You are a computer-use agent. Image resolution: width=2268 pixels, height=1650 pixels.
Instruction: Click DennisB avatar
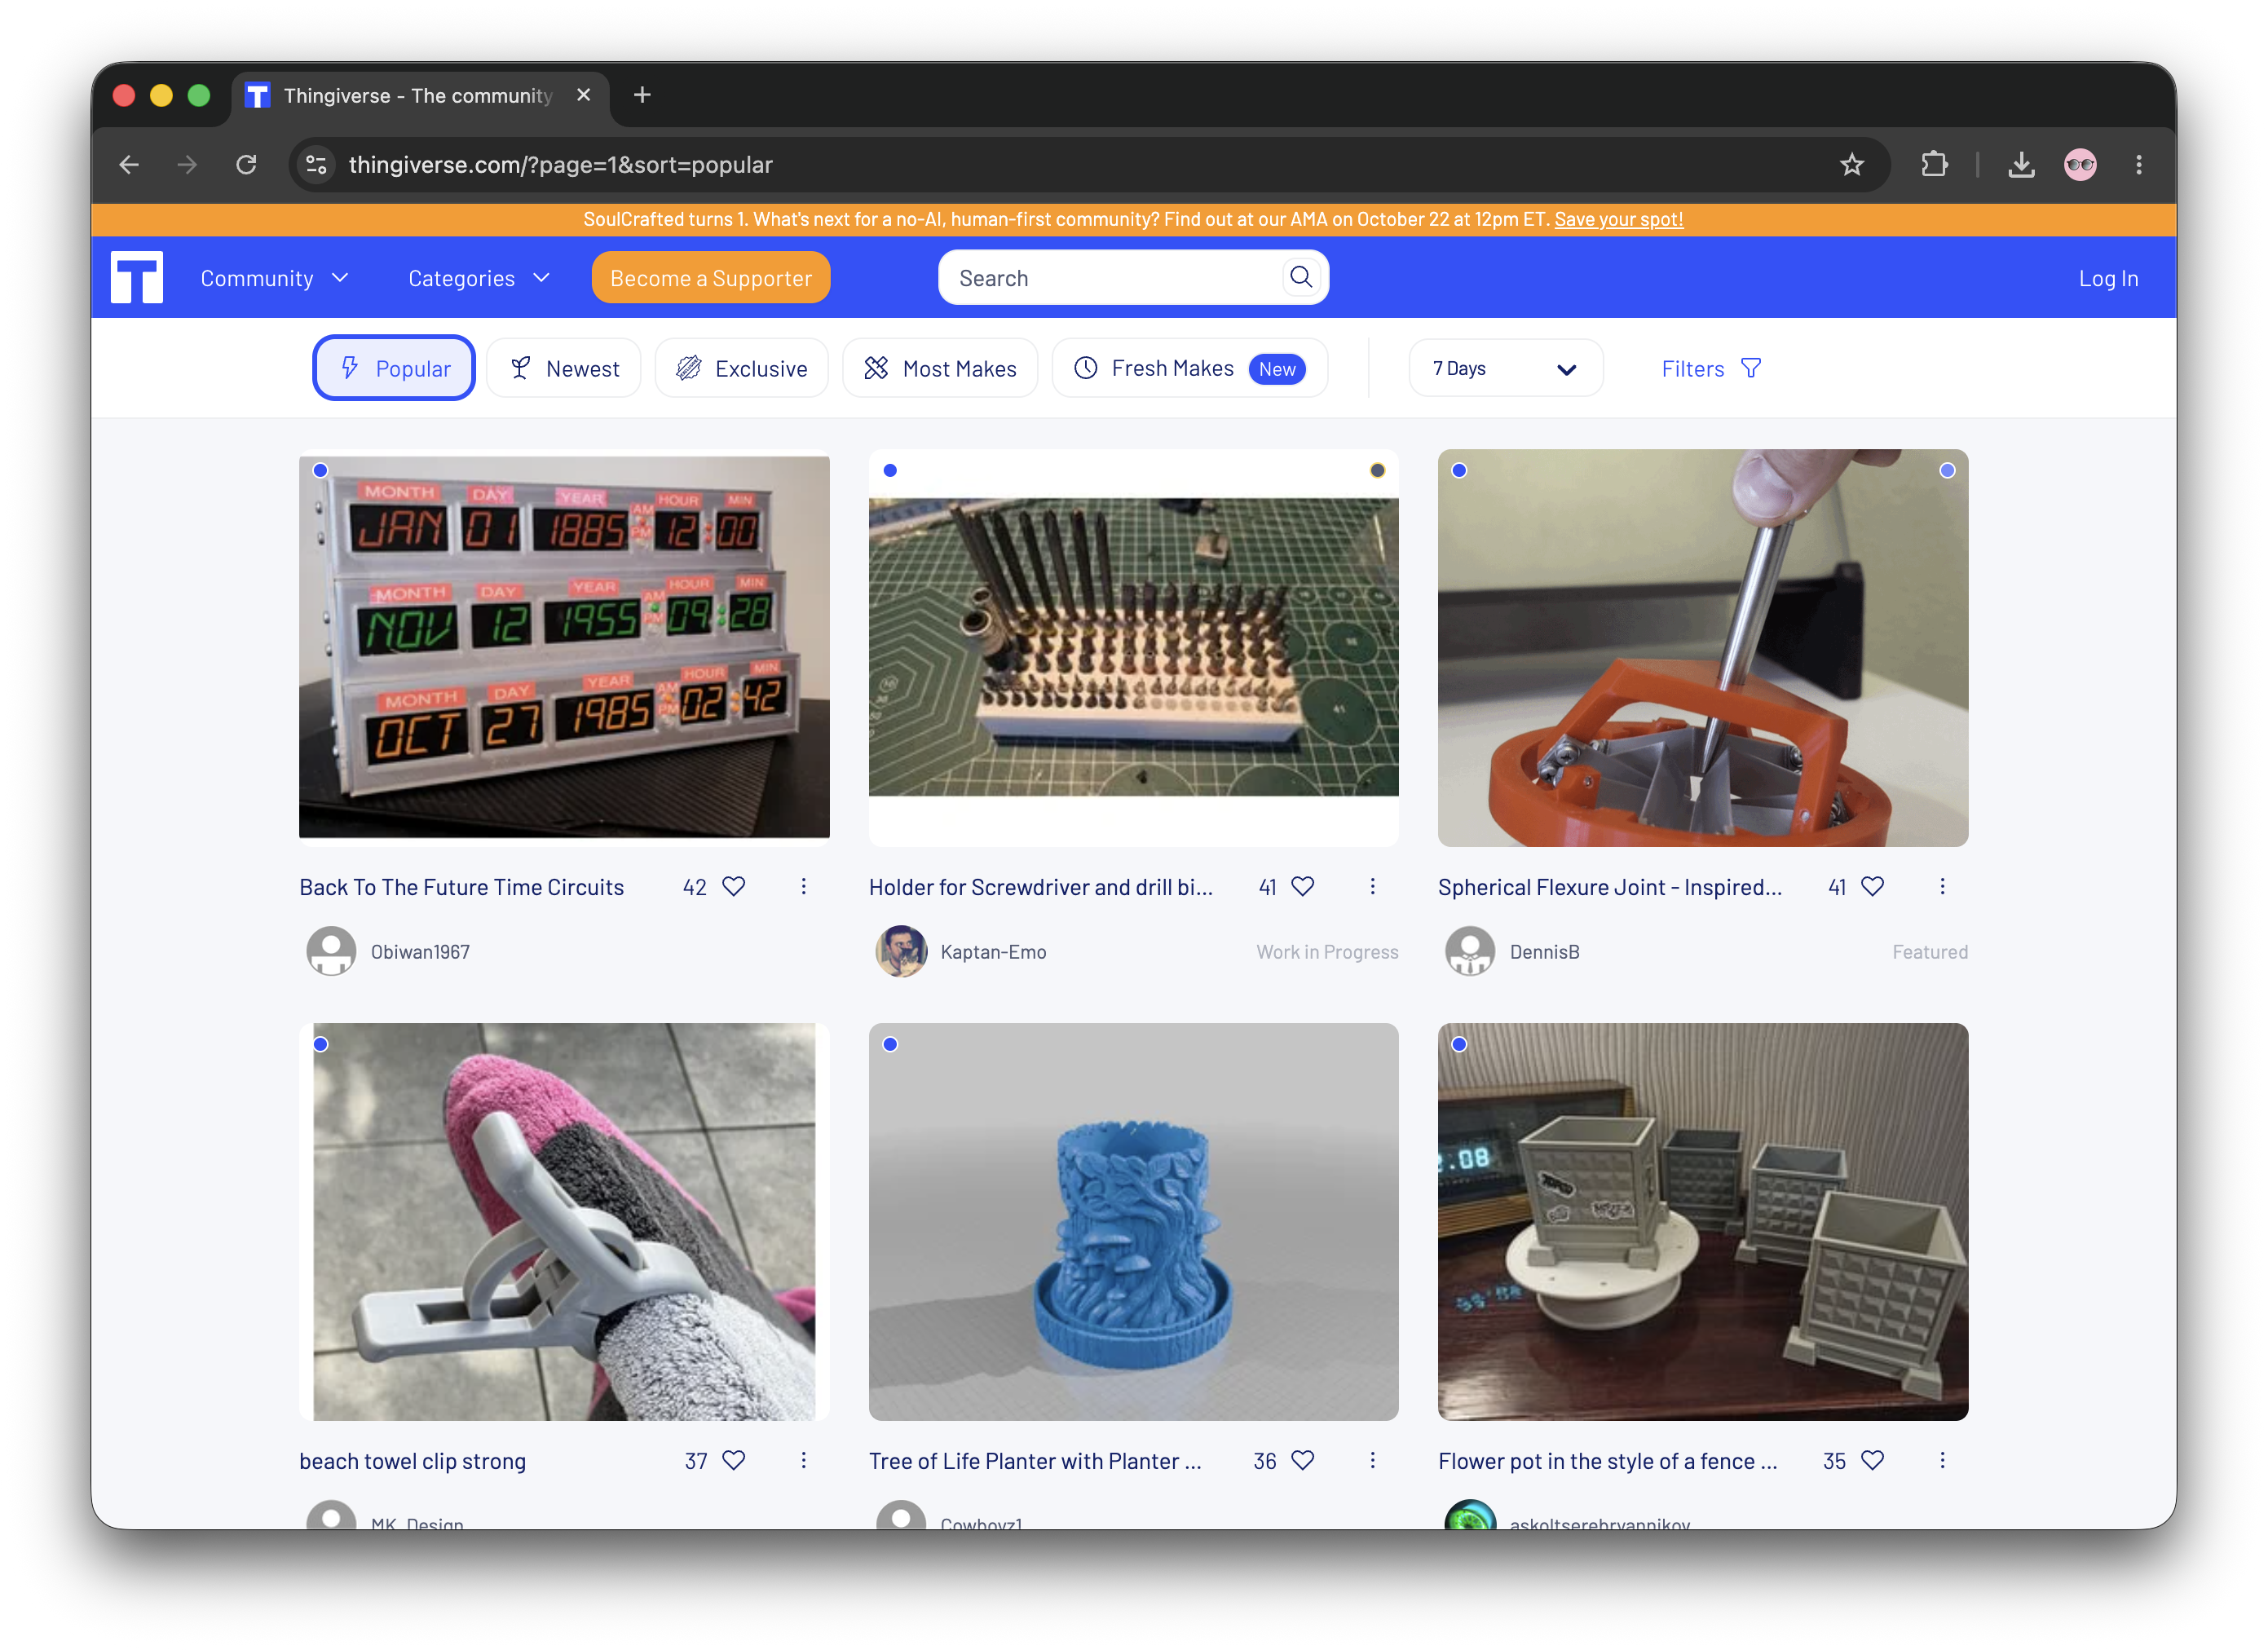click(x=1470, y=951)
